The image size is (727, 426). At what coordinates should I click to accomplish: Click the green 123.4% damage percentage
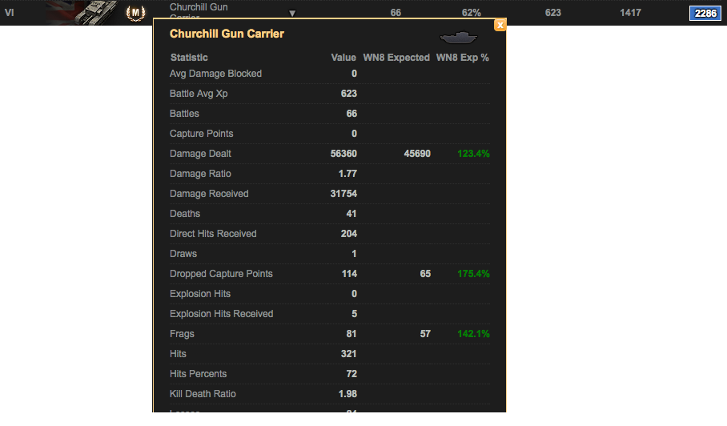tap(473, 154)
